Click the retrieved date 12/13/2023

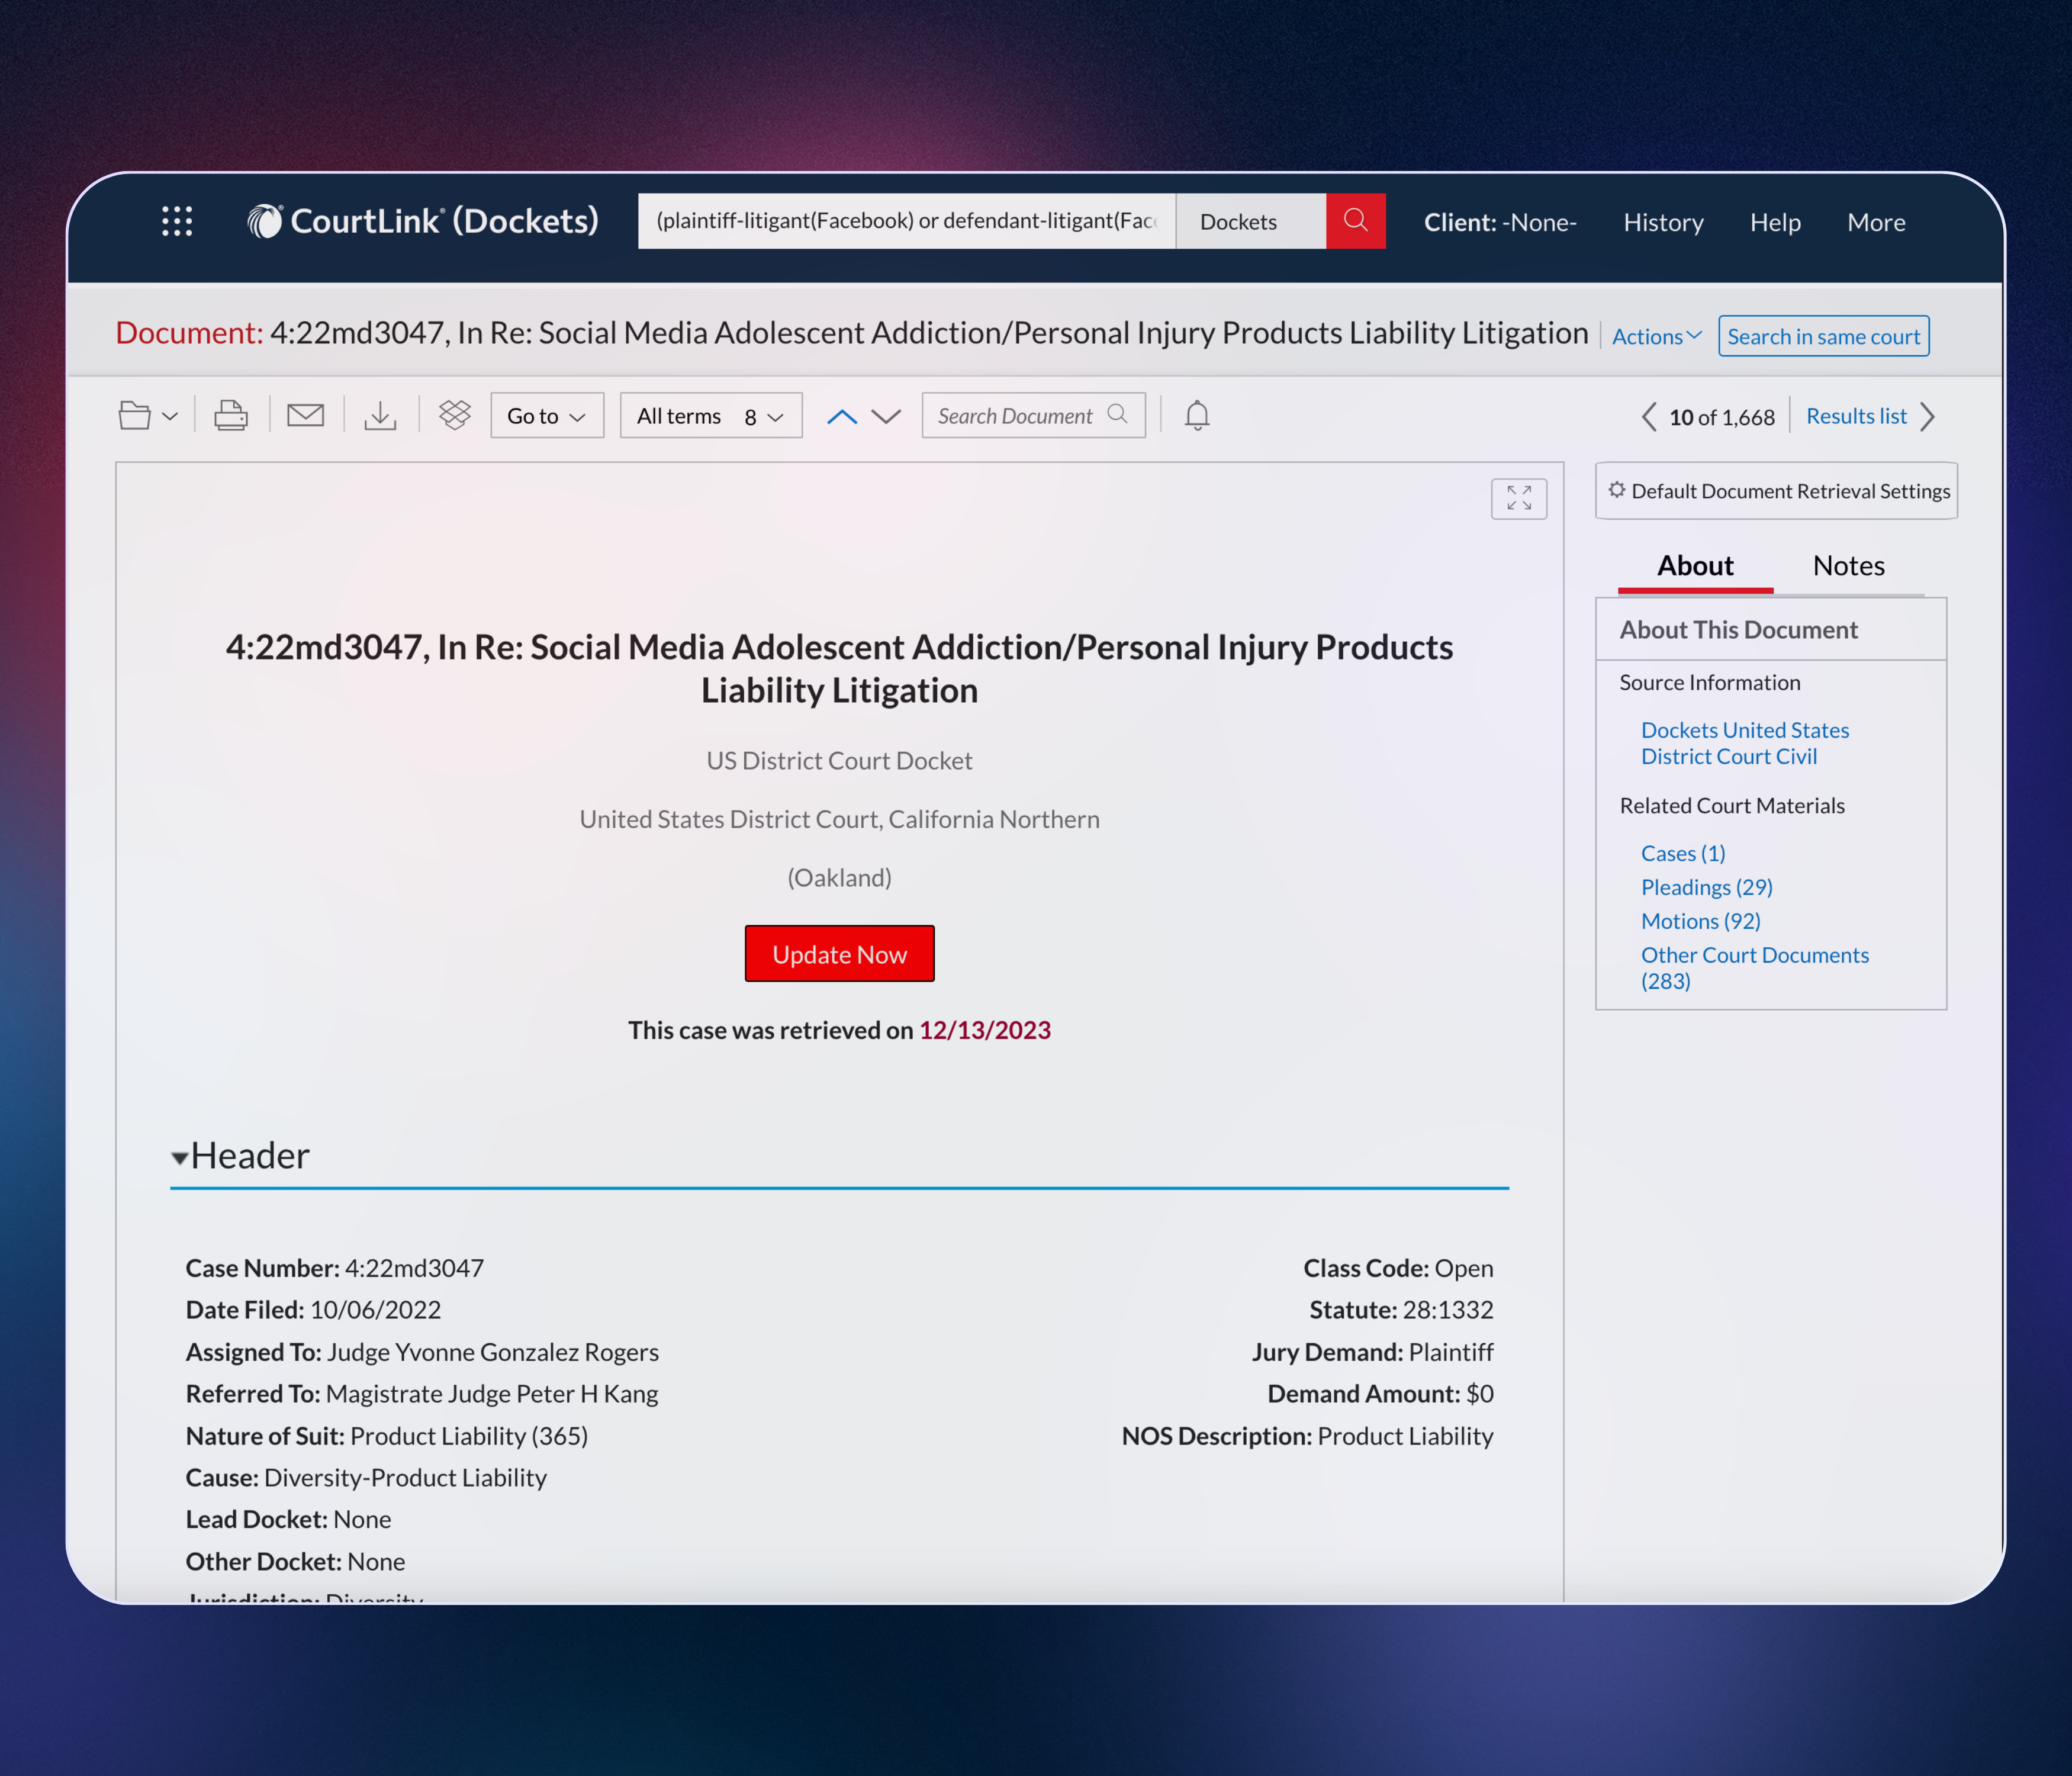coord(985,1030)
